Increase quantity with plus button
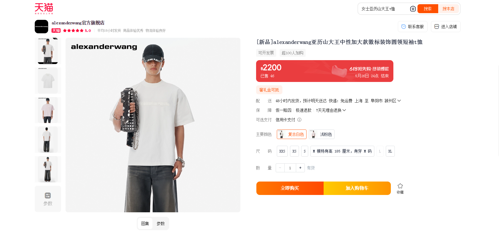499x233 pixels. tap(300, 168)
